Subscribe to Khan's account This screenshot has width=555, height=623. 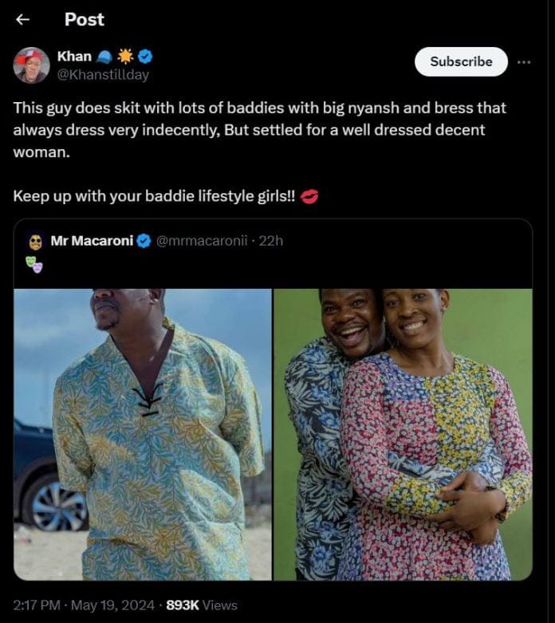tap(461, 61)
